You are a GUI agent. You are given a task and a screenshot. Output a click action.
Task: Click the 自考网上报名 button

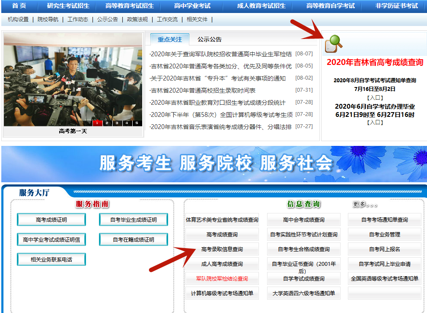(x=384, y=249)
